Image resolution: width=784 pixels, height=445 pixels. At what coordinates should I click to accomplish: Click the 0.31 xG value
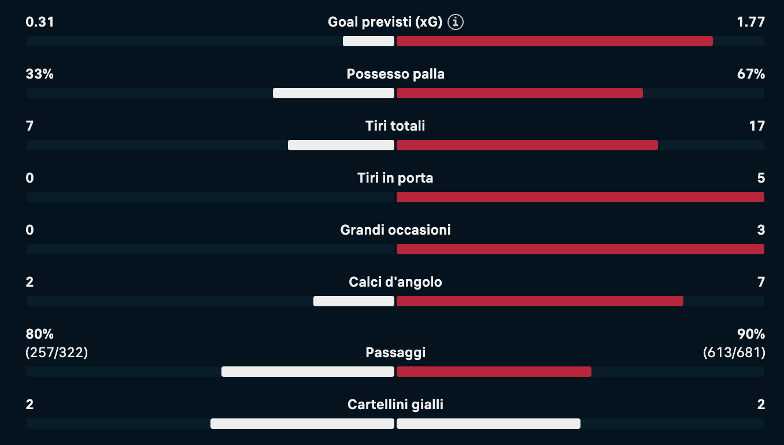tap(40, 23)
